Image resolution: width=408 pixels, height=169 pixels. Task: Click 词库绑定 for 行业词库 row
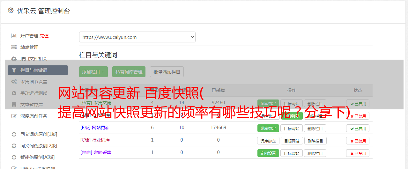coord(268,141)
